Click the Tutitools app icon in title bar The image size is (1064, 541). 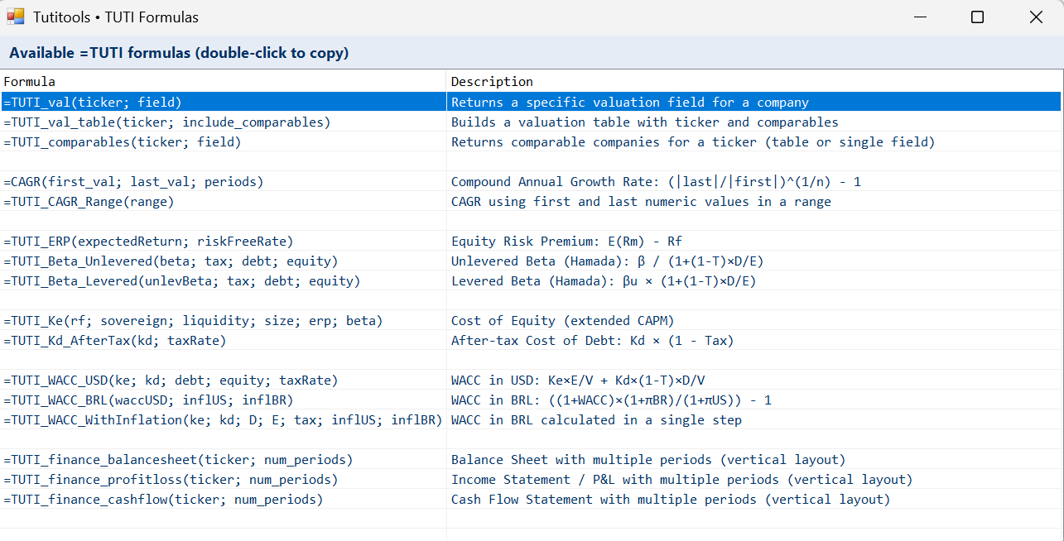coord(16,17)
